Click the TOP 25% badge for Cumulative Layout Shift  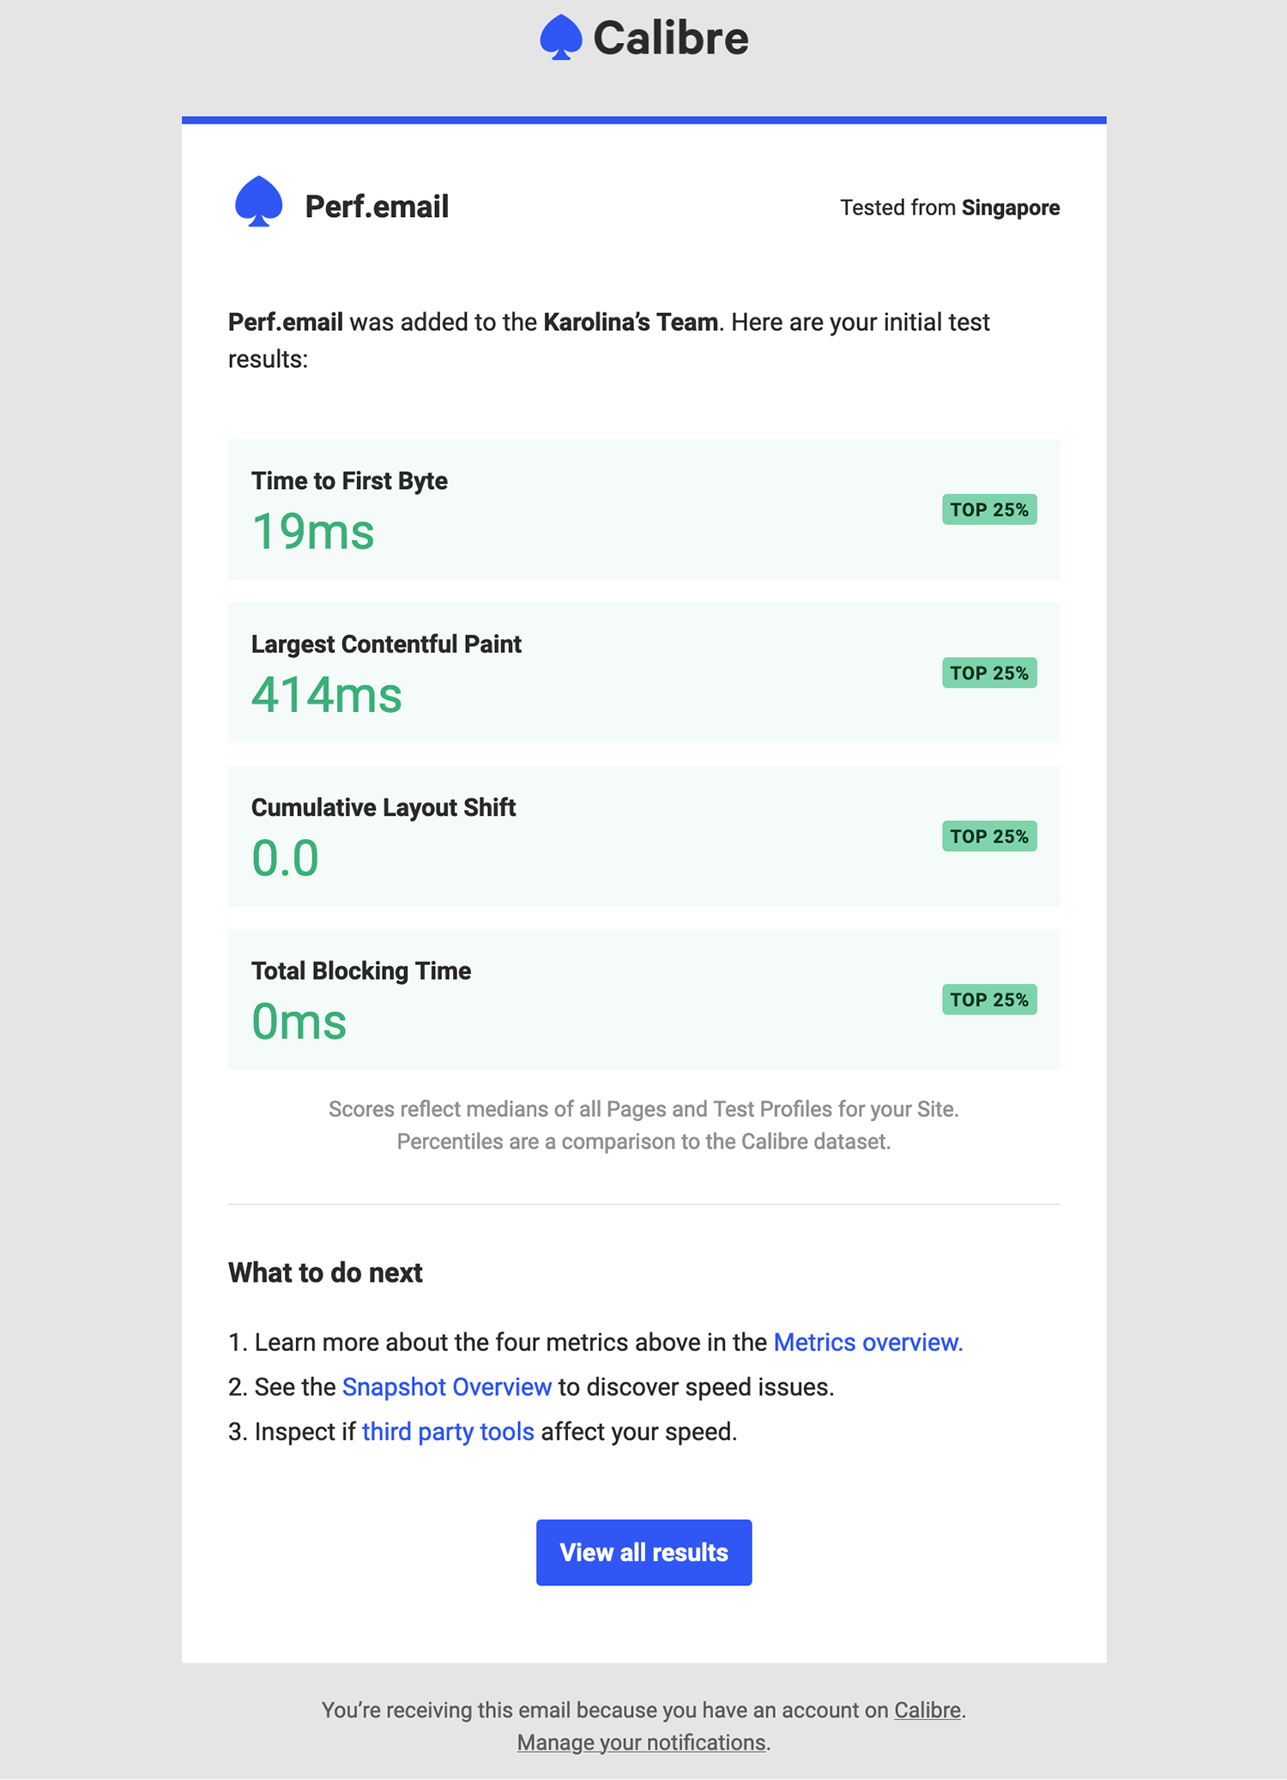click(x=988, y=836)
